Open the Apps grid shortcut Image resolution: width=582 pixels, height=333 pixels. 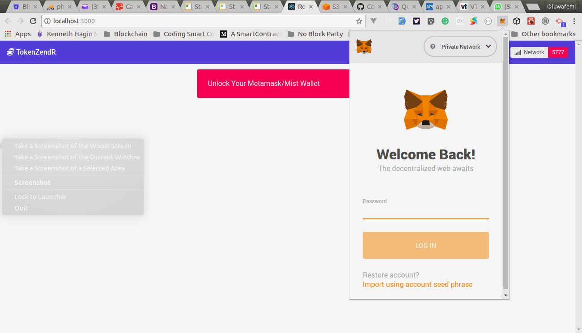[17, 34]
